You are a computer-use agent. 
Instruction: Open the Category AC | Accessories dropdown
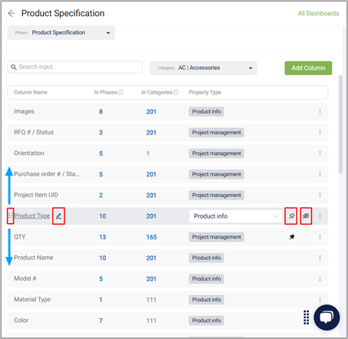pos(204,68)
